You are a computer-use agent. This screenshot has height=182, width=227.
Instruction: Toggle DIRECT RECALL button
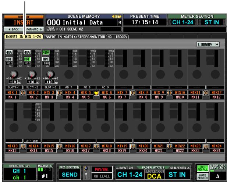pos(203,168)
